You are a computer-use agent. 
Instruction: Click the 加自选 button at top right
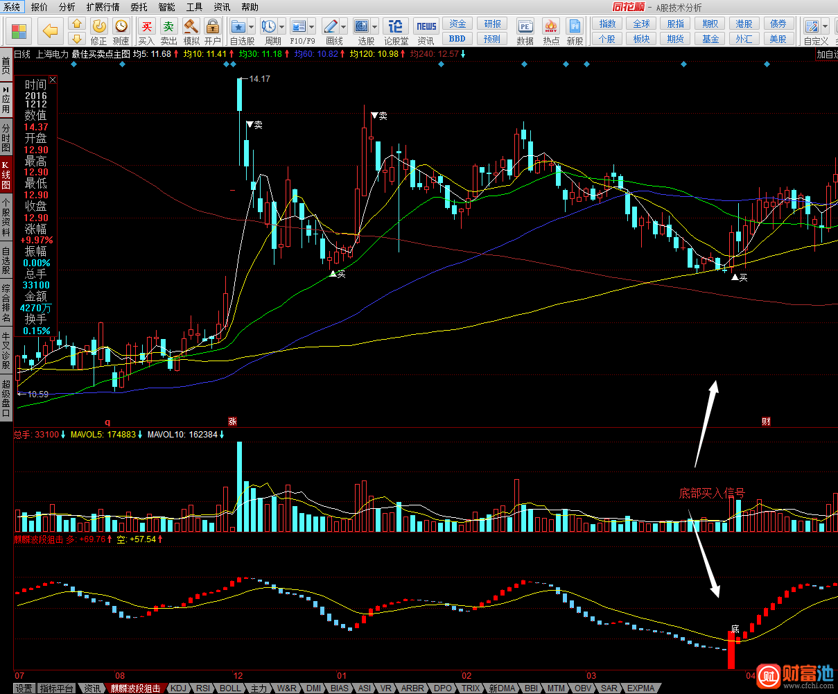[x=826, y=54]
